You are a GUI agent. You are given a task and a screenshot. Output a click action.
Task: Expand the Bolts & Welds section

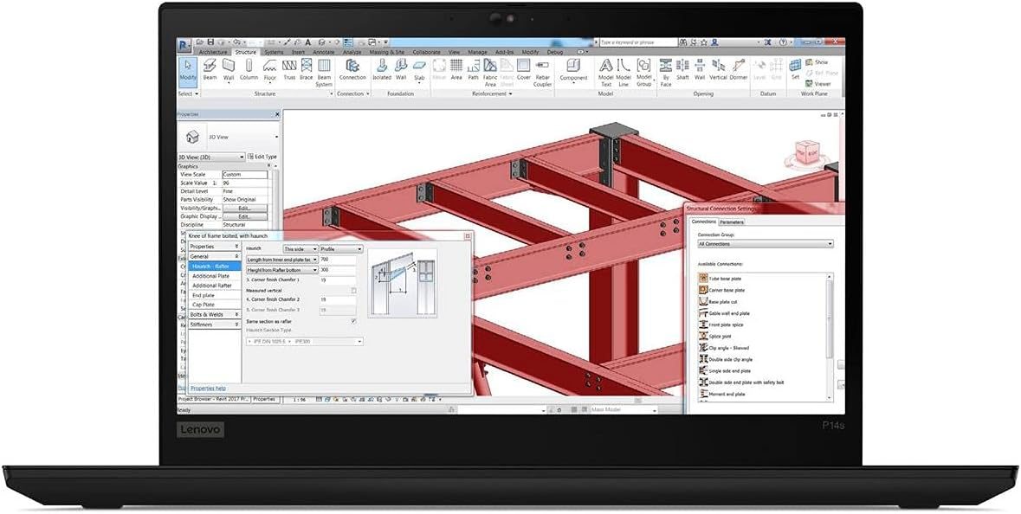point(214,314)
